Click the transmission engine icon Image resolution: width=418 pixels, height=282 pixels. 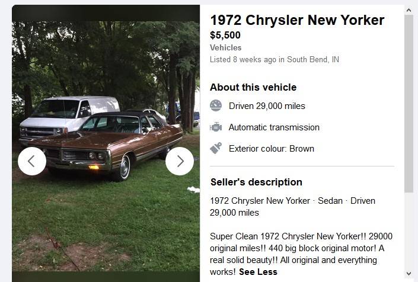(216, 127)
